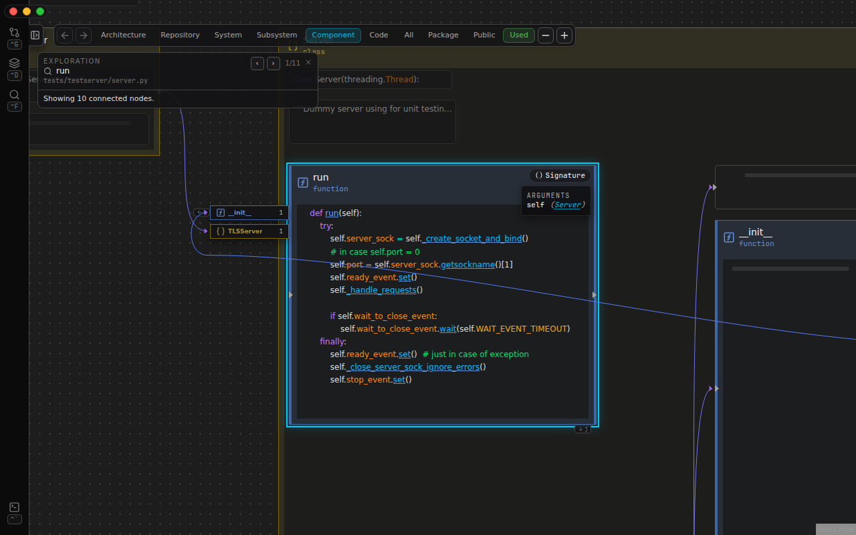
Task: Expand the collapsed node's left port arrow
Action: tap(716, 187)
